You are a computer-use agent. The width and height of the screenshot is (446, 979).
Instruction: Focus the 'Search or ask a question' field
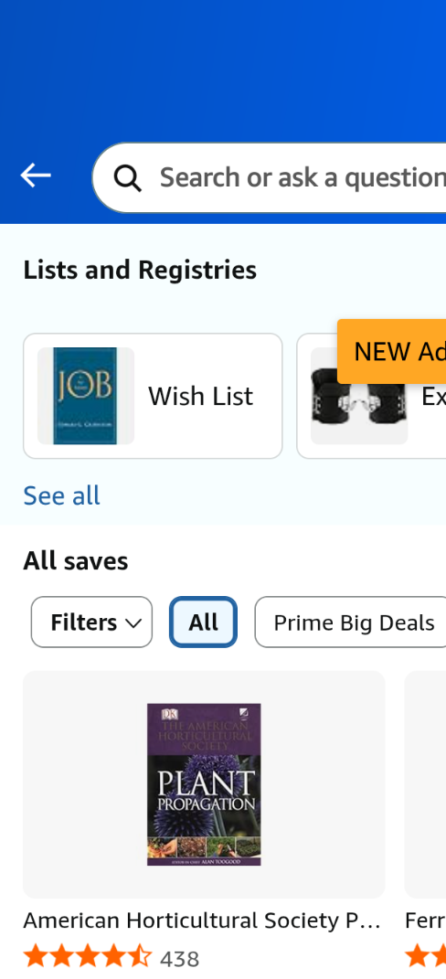coord(270,178)
